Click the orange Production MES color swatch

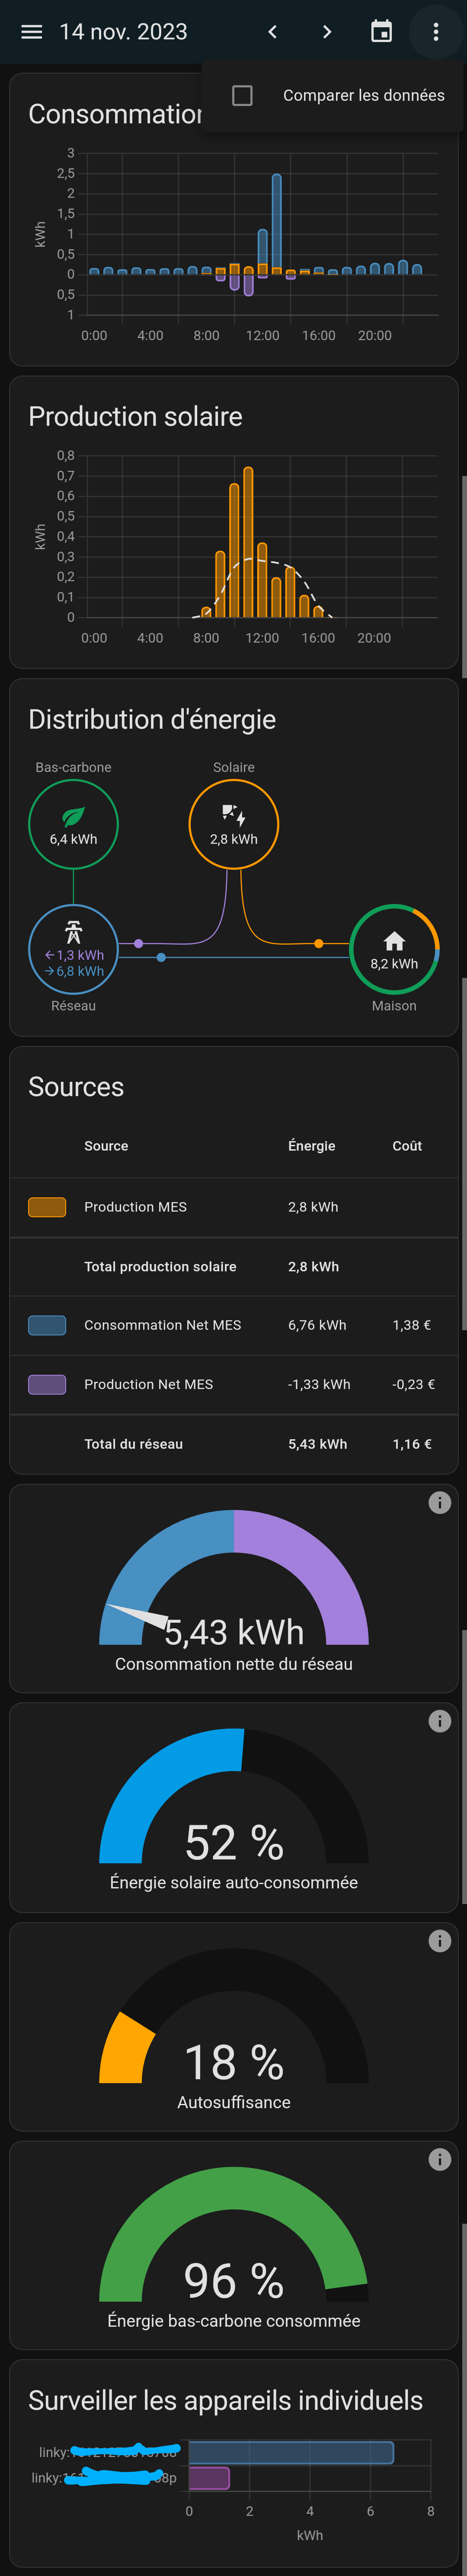pyautogui.click(x=47, y=1207)
